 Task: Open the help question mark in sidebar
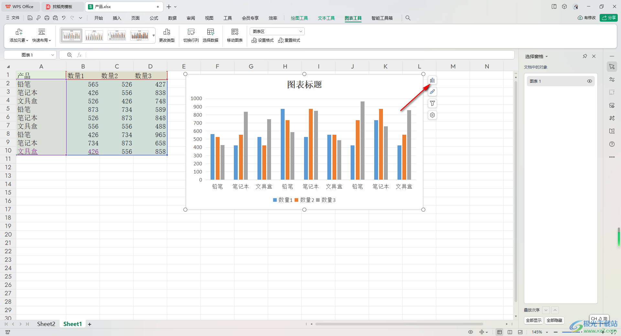[x=612, y=144]
